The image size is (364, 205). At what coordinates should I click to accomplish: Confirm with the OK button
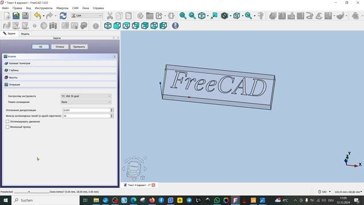coord(40,47)
